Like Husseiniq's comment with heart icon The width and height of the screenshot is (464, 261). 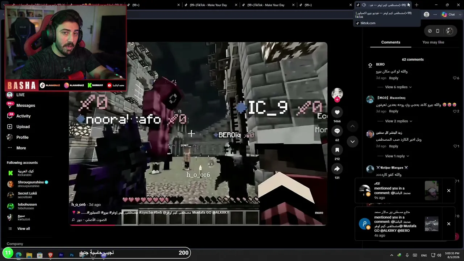point(455,111)
